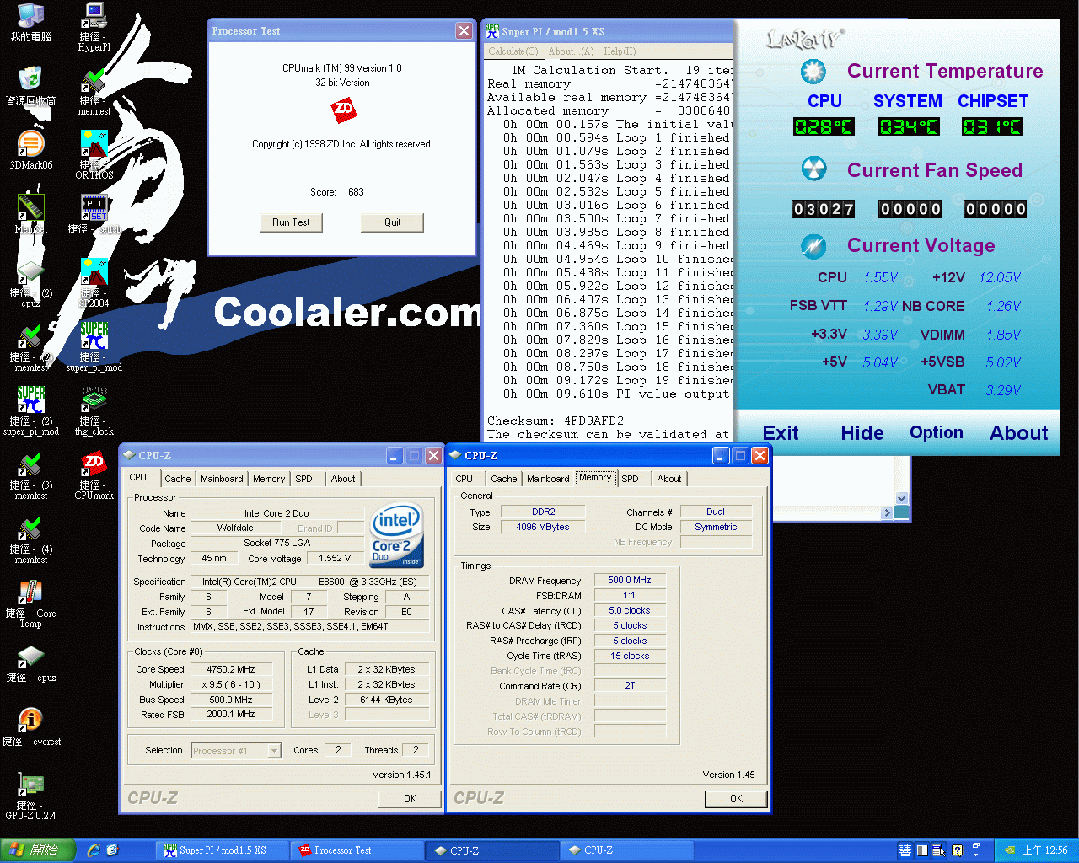Click the Specification E8600 @ 3.33GHz field
The width and height of the screenshot is (1079, 863).
tap(310, 582)
